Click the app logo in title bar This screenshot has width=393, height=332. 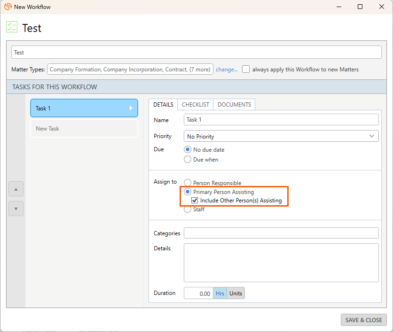8,7
